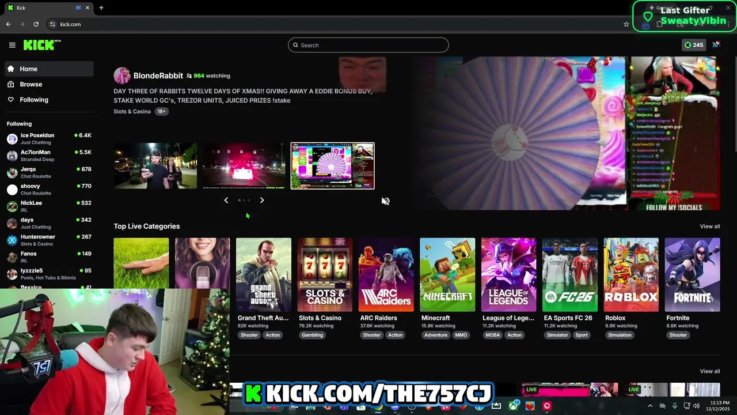The image size is (737, 415).
Task: Open the Fortnite category card
Action: point(693,275)
